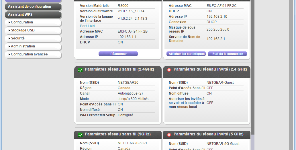Expand the Stockage USB sidebar section
Image resolution: width=296 pixels, height=150 pixels.
click(33, 31)
